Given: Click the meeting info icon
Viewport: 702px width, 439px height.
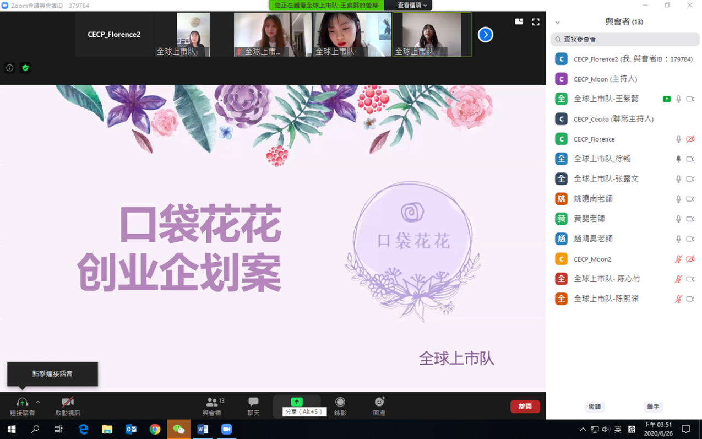Looking at the screenshot, I should [x=10, y=68].
